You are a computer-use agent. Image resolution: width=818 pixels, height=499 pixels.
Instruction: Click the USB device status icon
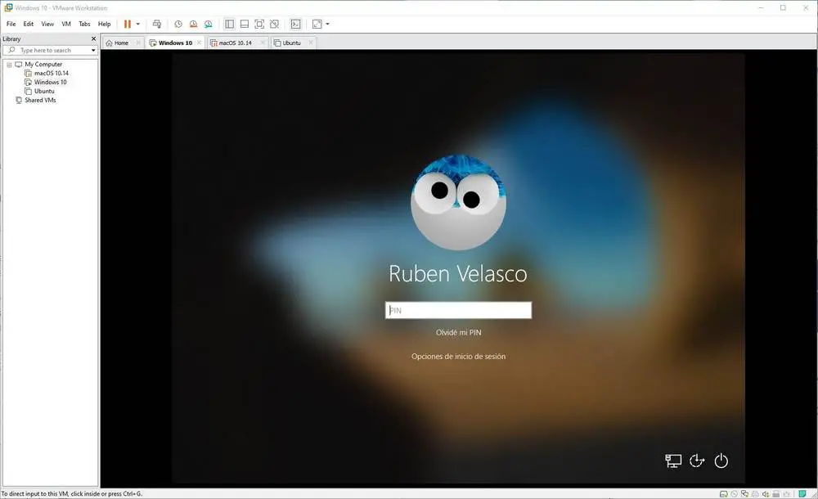click(x=775, y=494)
